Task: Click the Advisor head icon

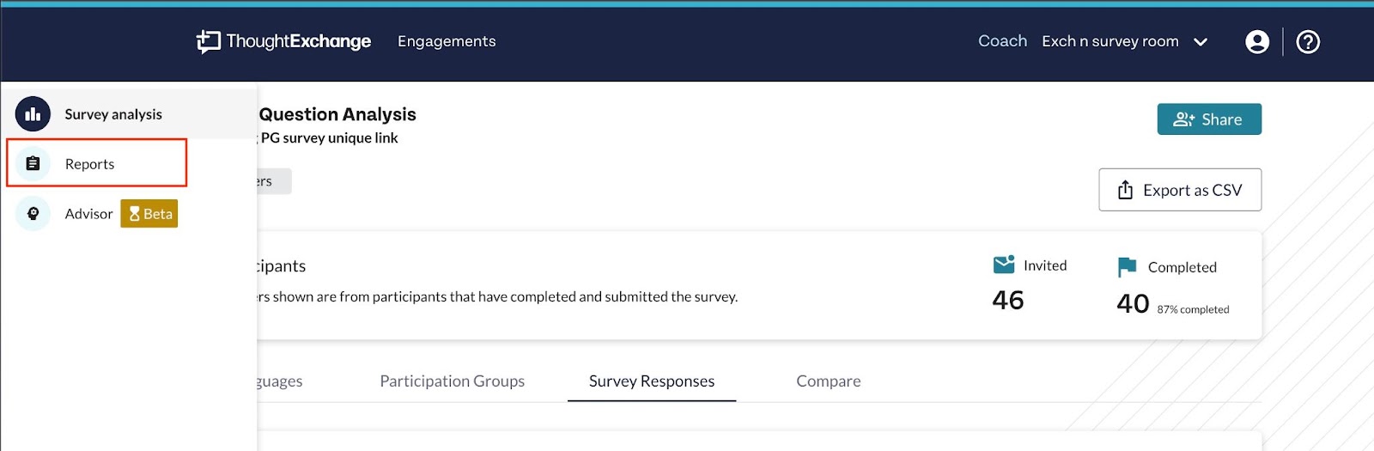Action: coord(33,214)
